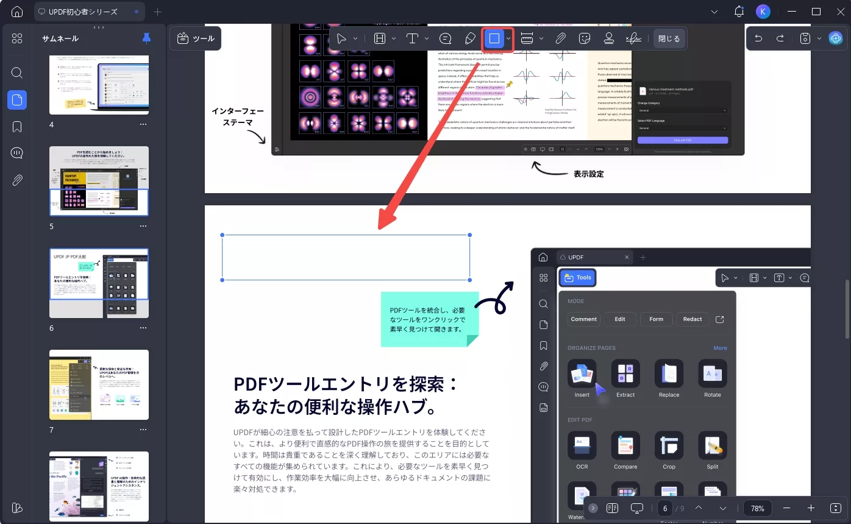Select the page 4 thumbnail
This screenshot has width=851, height=524.
click(99, 85)
